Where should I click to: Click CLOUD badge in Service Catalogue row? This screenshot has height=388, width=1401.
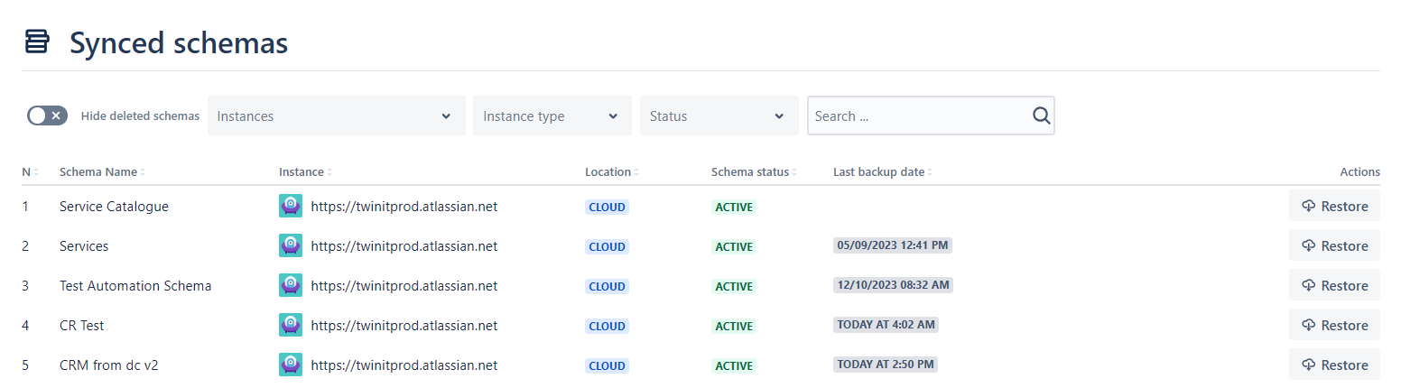[607, 207]
